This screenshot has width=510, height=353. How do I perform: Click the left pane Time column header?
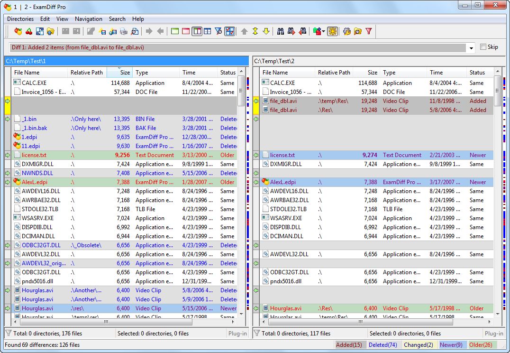[198, 72]
